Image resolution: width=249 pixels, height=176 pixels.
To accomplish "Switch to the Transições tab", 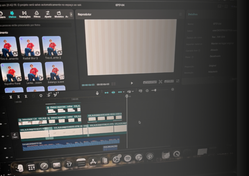I will pyautogui.click(x=25, y=14).
